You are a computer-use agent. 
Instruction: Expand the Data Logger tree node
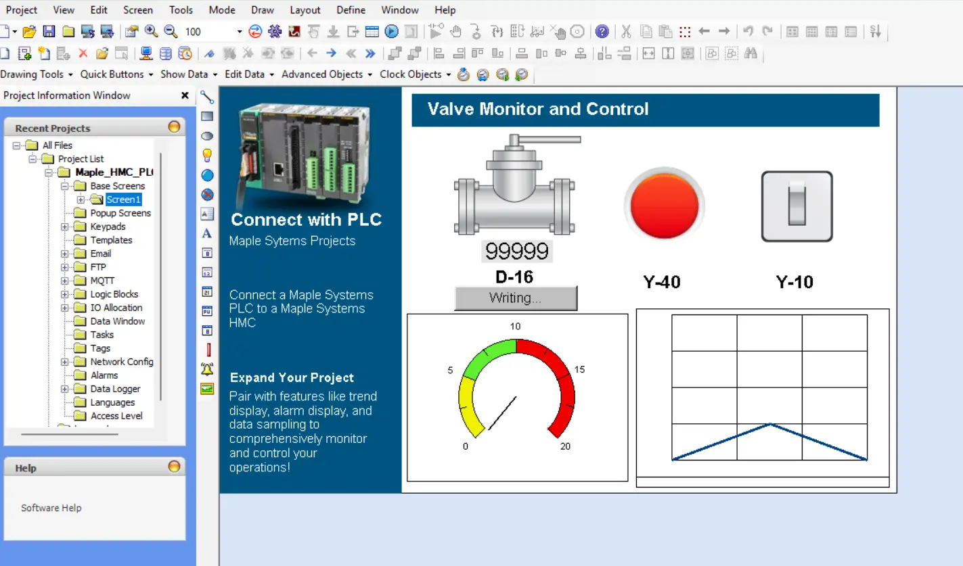pos(65,389)
